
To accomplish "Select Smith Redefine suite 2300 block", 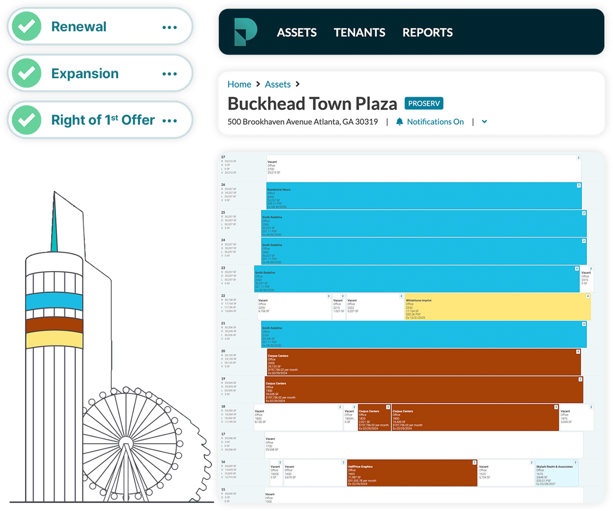I will 417,278.
